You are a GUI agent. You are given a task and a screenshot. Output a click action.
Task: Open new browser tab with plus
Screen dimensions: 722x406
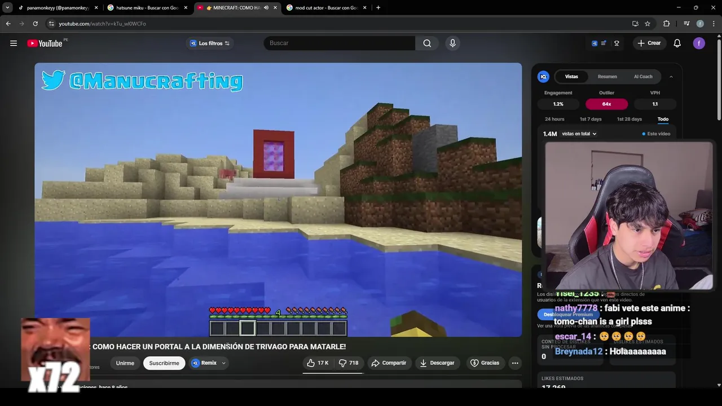pos(378,8)
